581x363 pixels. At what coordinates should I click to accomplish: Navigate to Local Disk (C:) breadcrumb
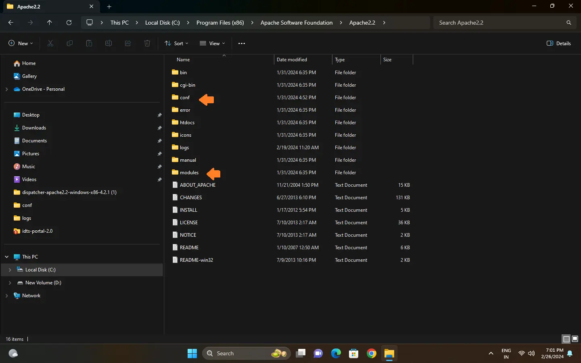pos(163,23)
